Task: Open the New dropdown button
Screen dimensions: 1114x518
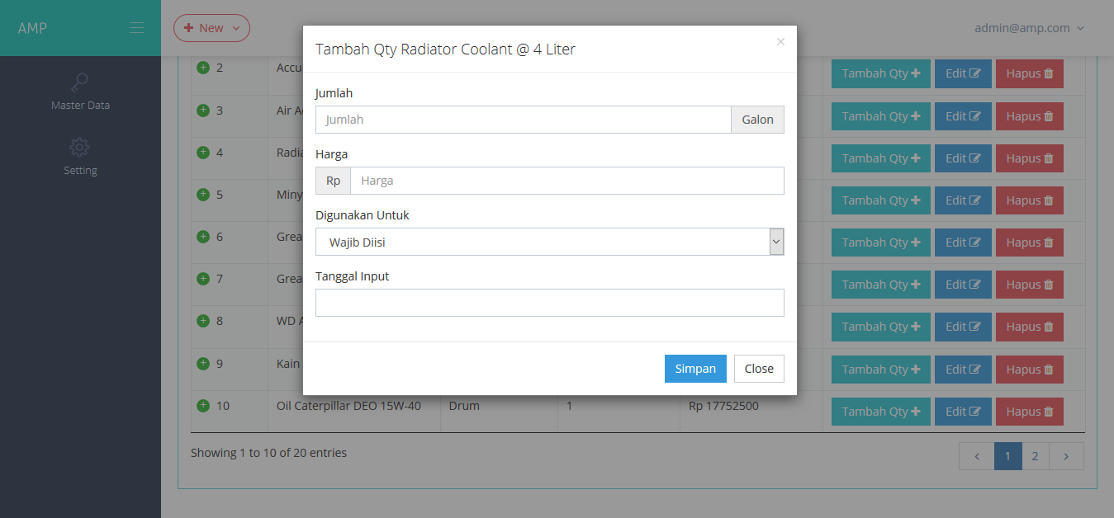Action: tap(211, 28)
